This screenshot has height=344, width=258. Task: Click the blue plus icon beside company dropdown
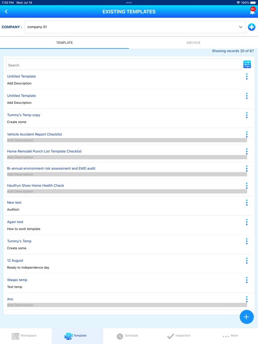(x=251, y=27)
